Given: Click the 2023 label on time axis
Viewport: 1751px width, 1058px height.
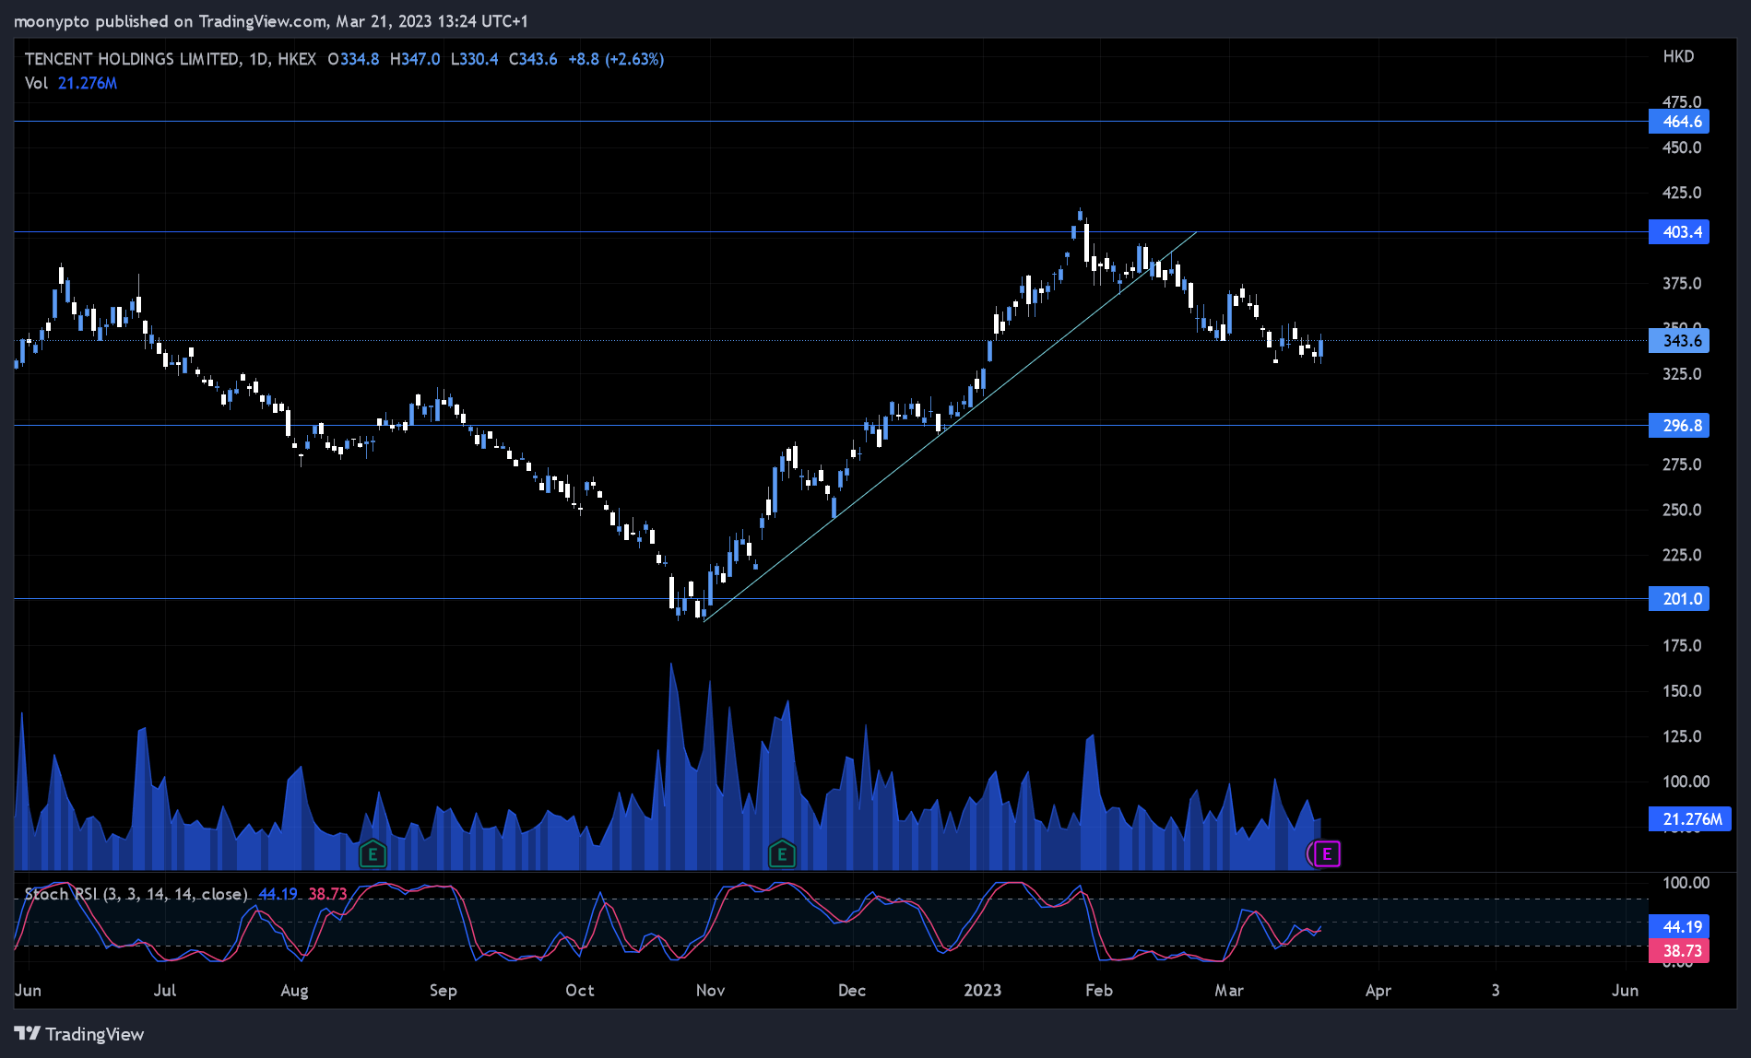Looking at the screenshot, I should (x=982, y=991).
